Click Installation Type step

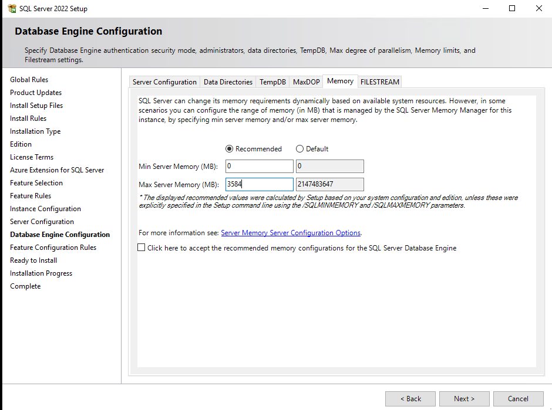click(35, 131)
